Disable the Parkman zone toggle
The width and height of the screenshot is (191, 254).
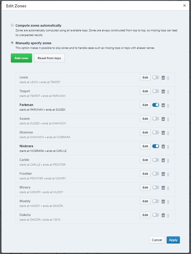[x=155, y=105]
